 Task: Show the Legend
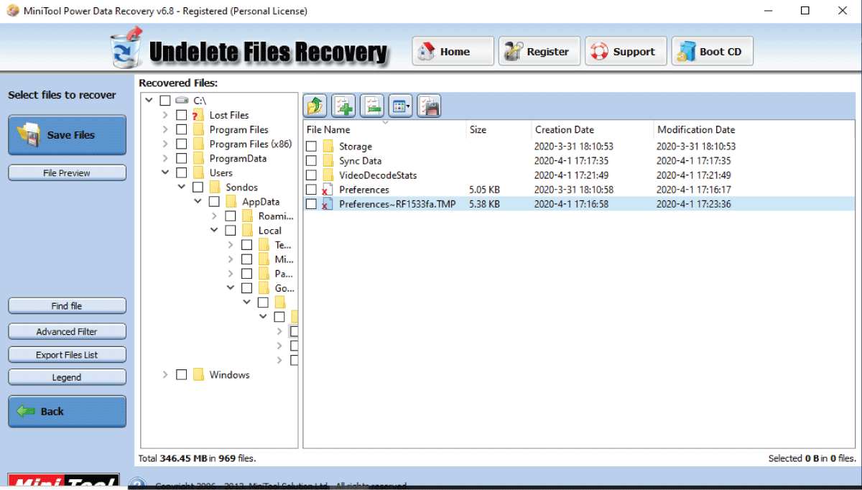point(67,376)
